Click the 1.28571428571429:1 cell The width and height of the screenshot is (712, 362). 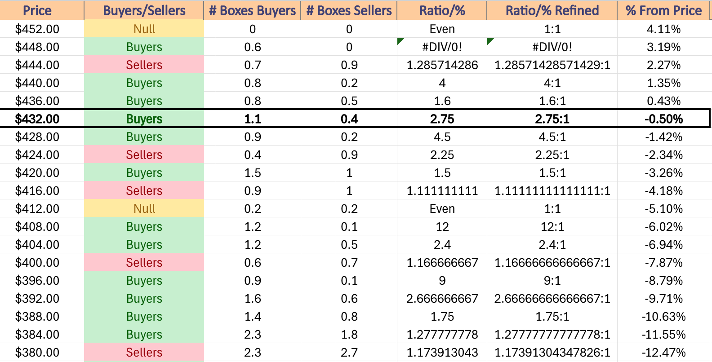[552, 65]
